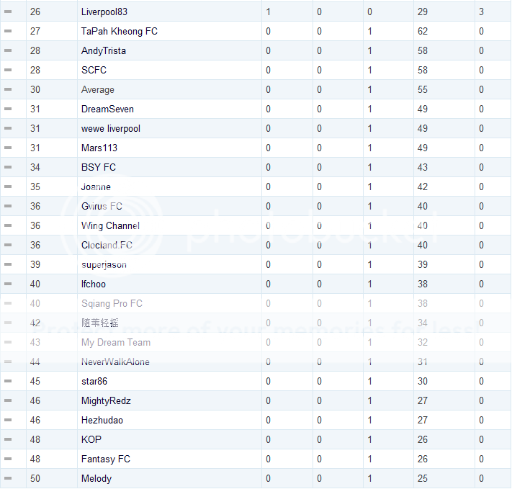Click the rank status icon for star86
The height and width of the screenshot is (489, 512).
8,382
